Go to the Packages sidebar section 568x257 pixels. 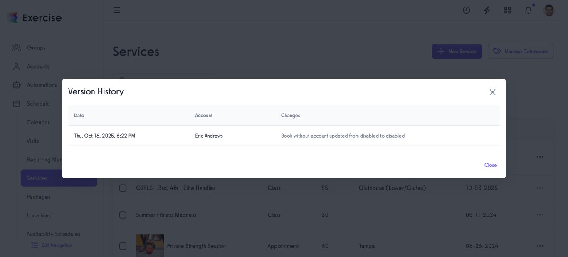click(38, 197)
